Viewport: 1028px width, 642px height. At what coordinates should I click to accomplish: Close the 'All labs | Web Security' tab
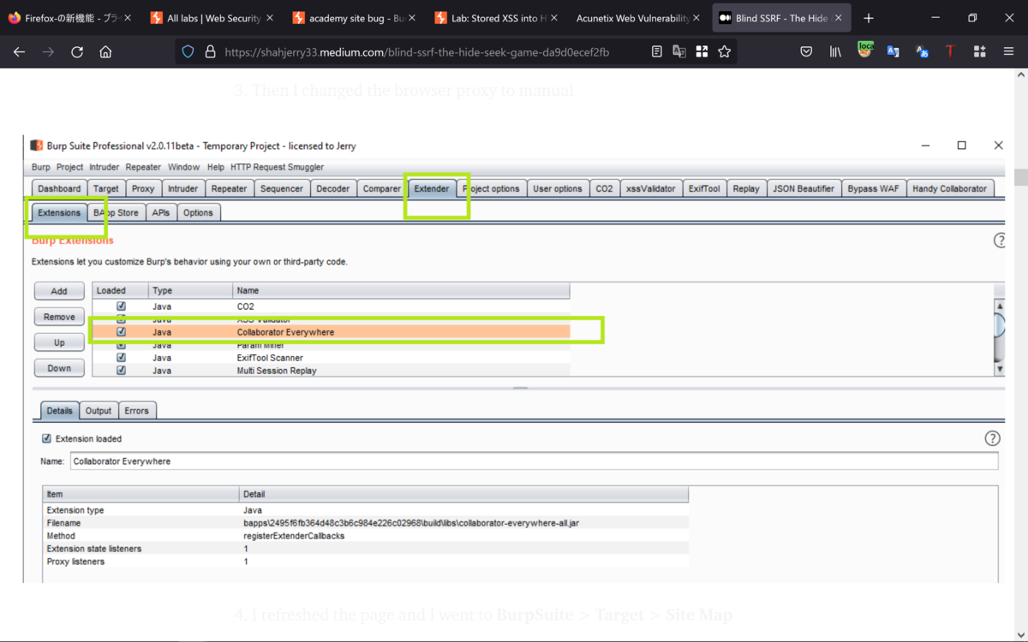tap(271, 18)
